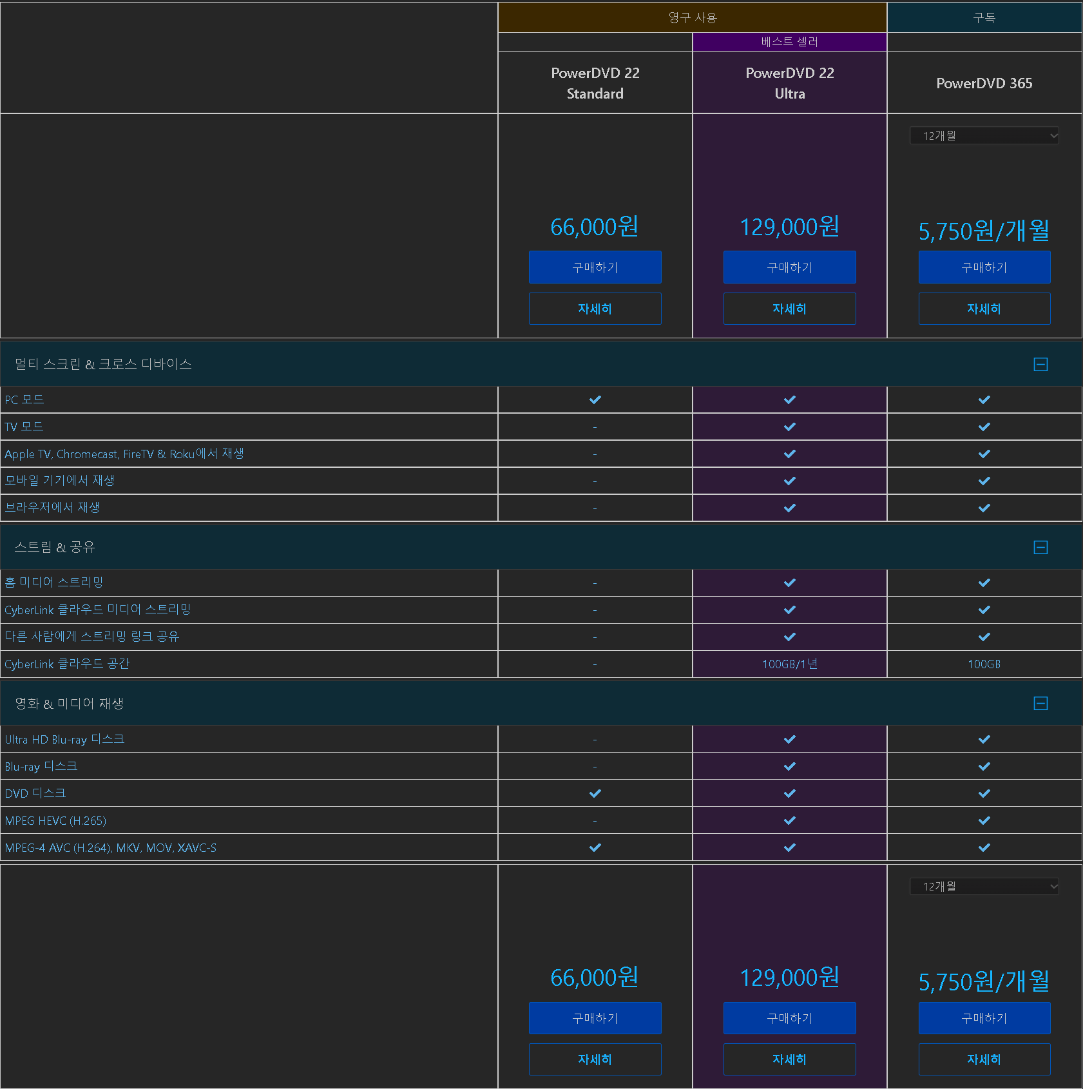Click 365 checkmark in 모바일 기기에서 재생 row
This screenshot has height=1089, width=1083.
[984, 481]
